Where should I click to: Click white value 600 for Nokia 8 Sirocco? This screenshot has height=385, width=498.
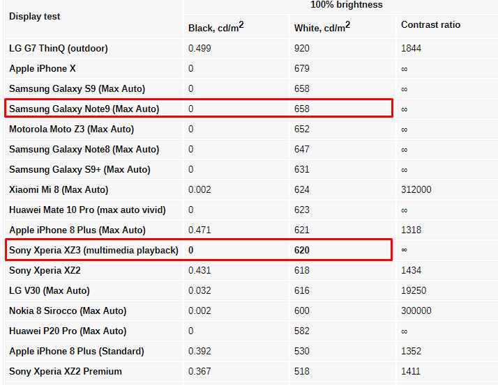[302, 311]
